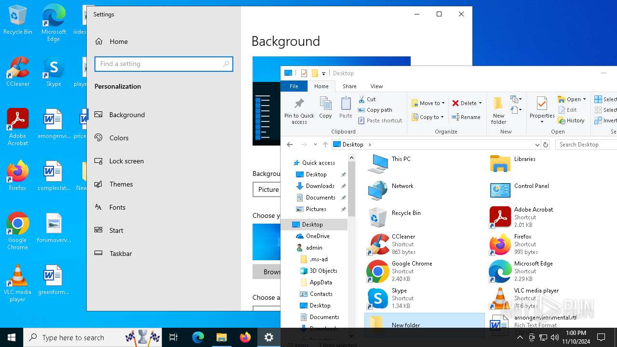
Task: Open Firefox from the taskbar
Action: click(245, 337)
